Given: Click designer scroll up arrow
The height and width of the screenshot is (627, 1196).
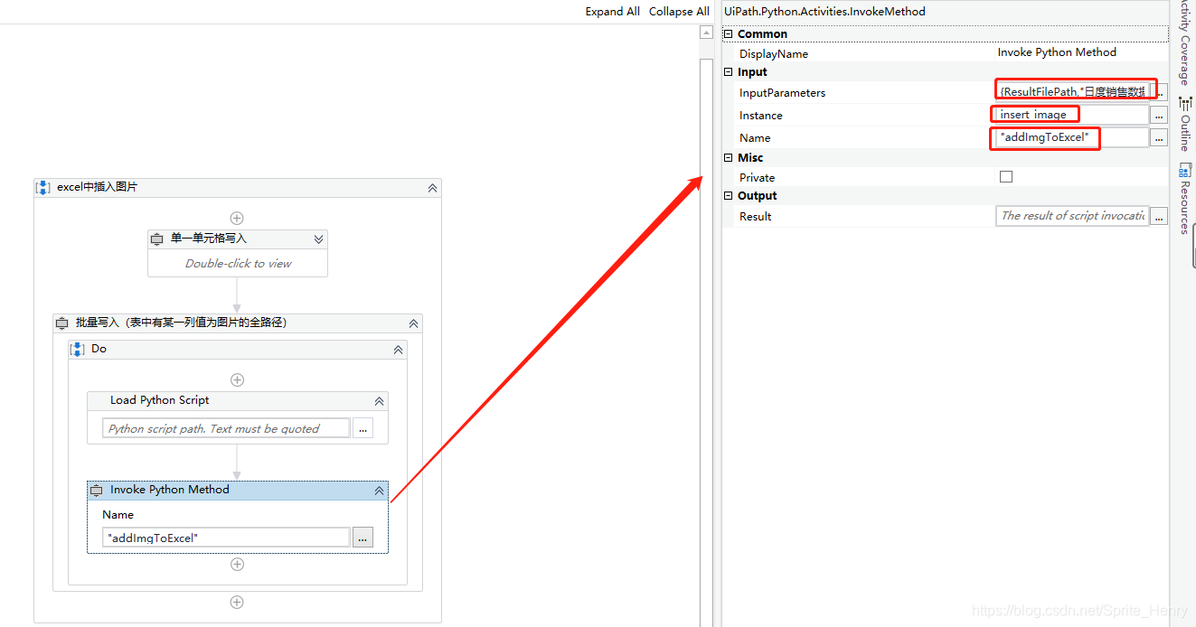Looking at the screenshot, I should (707, 32).
